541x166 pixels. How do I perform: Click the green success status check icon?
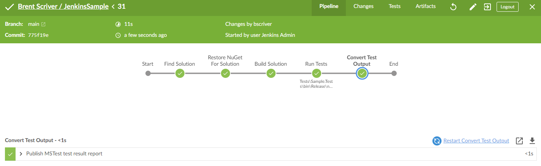point(10,7)
